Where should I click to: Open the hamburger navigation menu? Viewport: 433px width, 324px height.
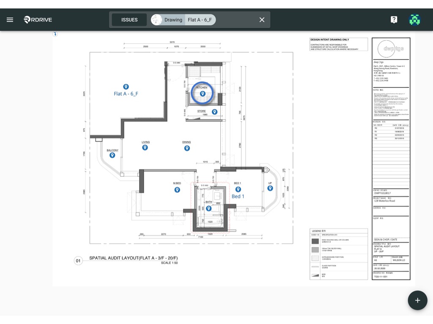tap(10, 19)
